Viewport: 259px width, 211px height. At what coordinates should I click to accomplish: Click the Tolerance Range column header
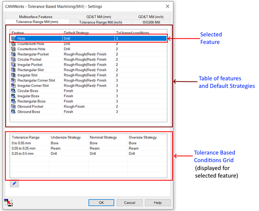[x=30, y=137]
